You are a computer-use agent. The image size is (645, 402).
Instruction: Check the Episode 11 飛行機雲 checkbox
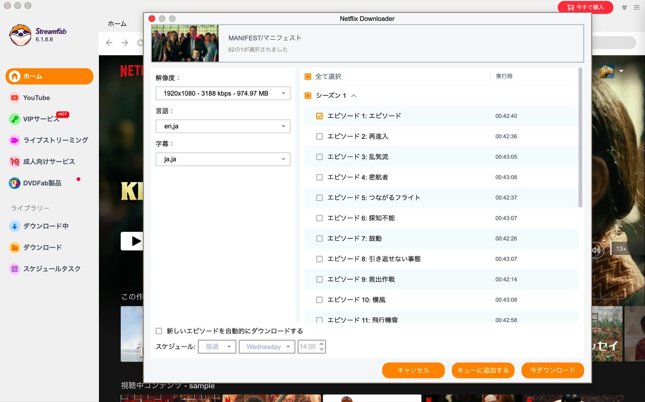(319, 320)
